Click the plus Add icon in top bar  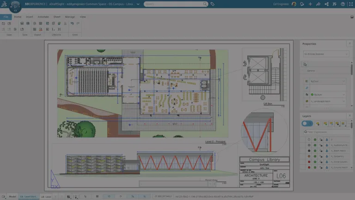tap(310, 4)
